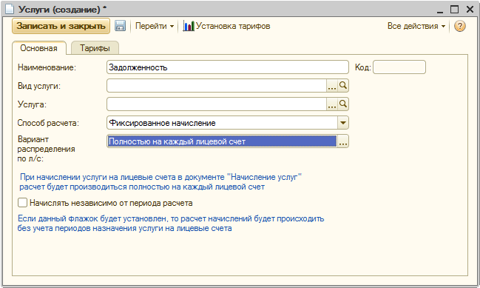This screenshot has width=480, height=288.
Task: Maximize the Услуги window
Action: [x=454, y=10]
